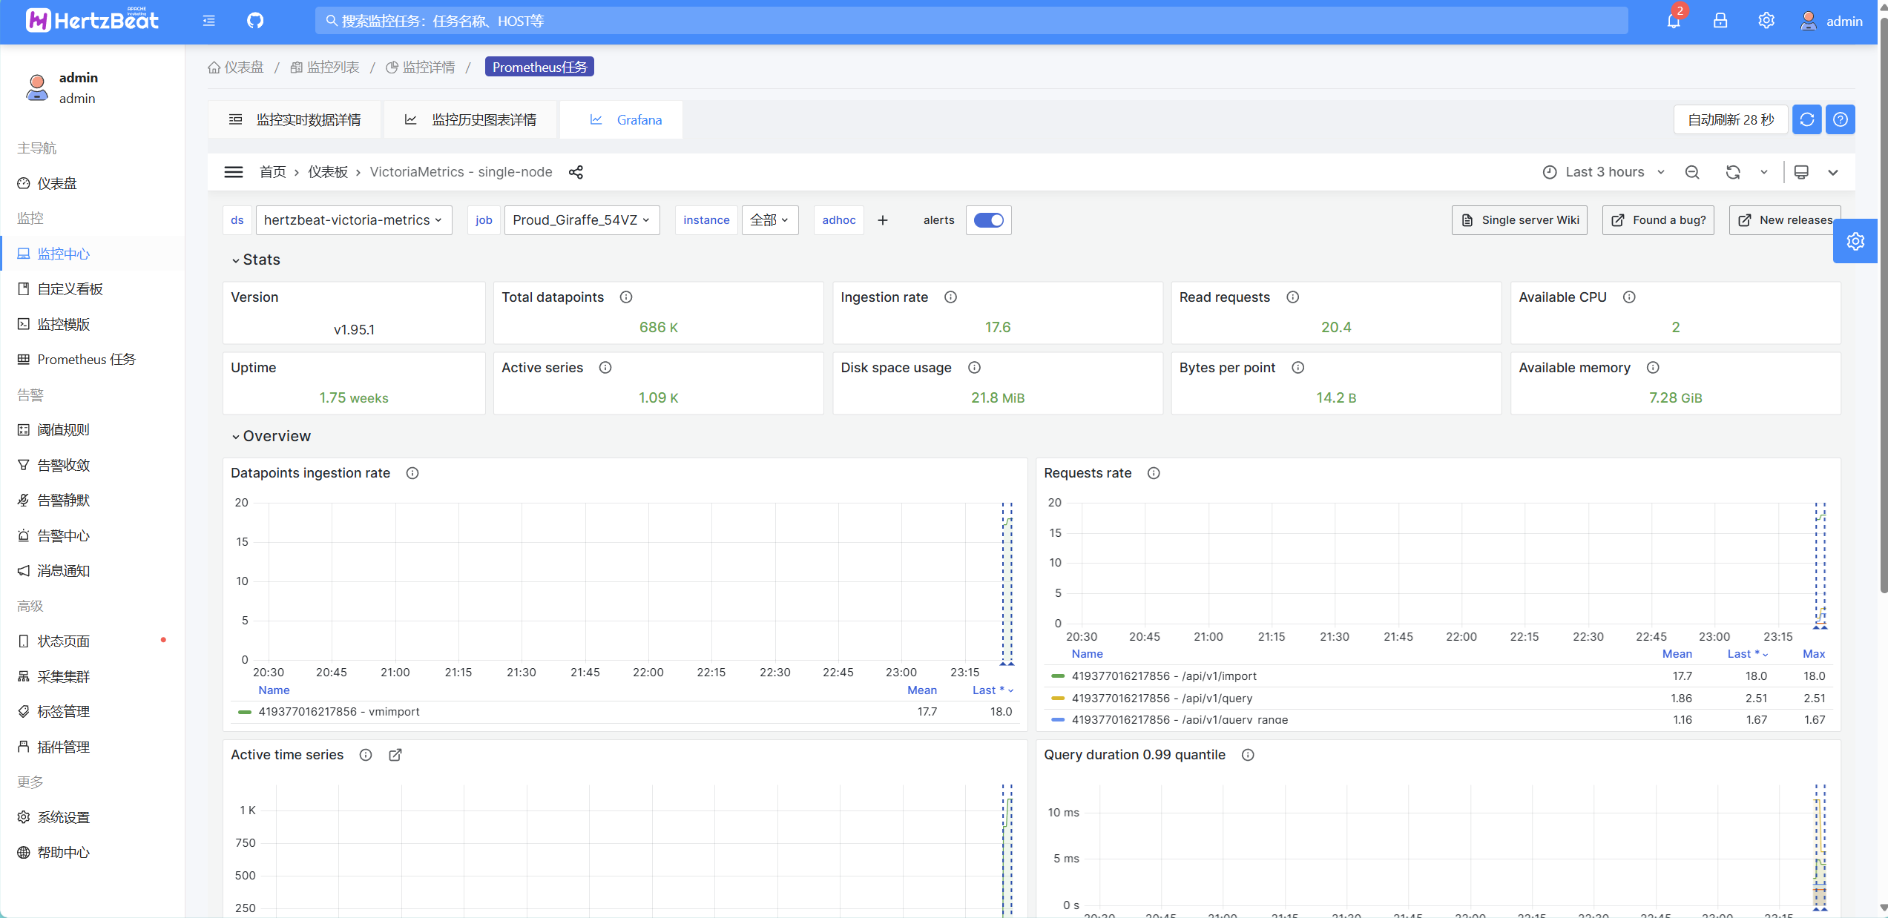Screen dimensions: 1888x918
Task: Show info for Disk space usage
Action: 974,368
